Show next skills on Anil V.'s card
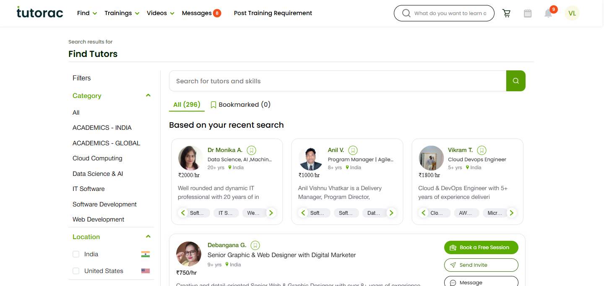This screenshot has height=286, width=604. pyautogui.click(x=391, y=213)
